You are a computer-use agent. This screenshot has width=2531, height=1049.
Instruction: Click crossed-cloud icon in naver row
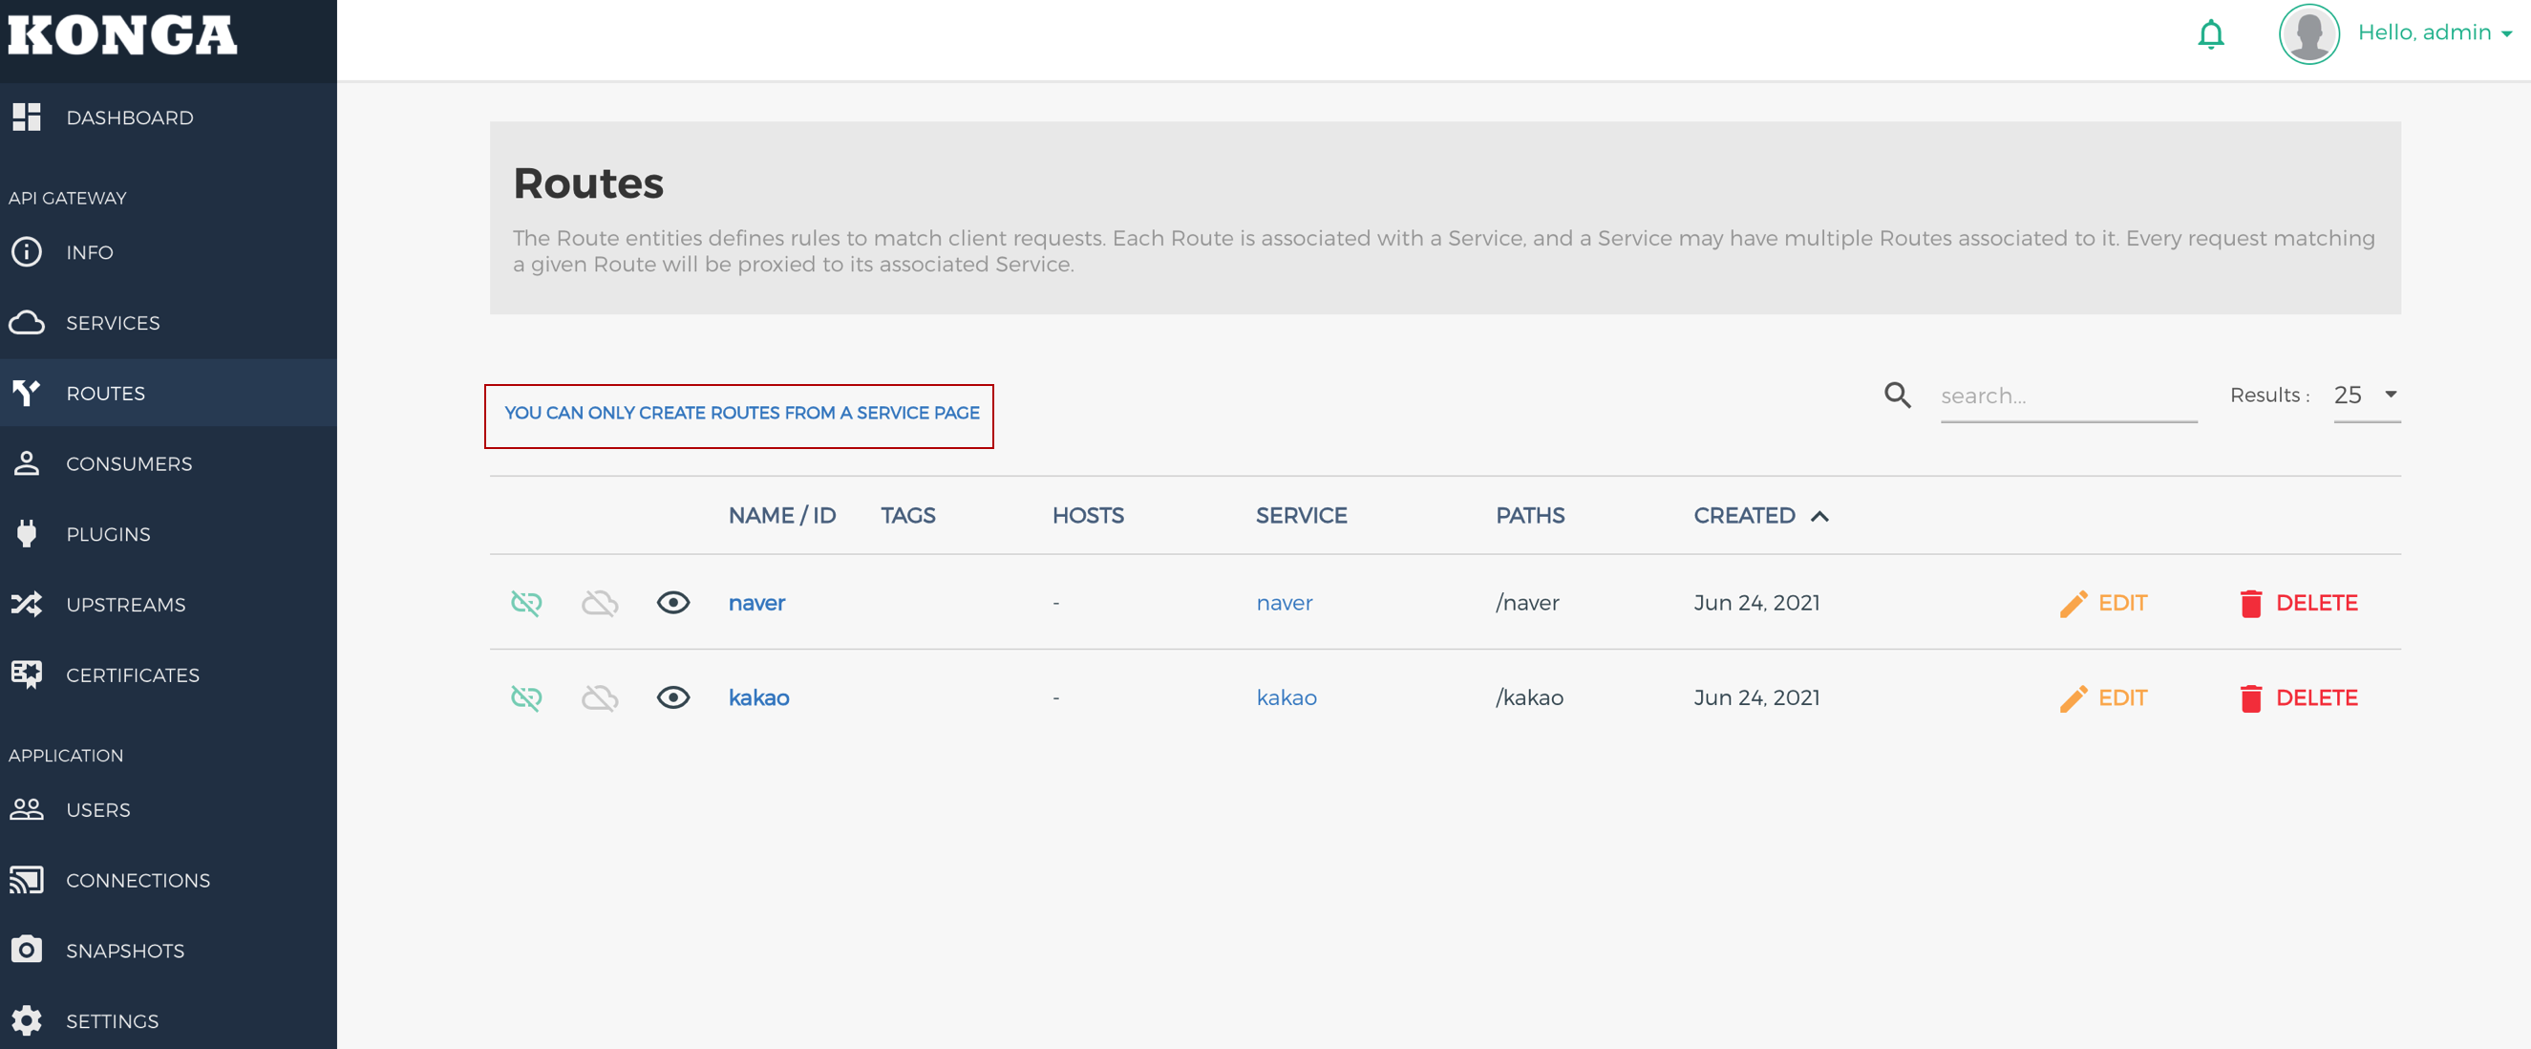point(600,603)
